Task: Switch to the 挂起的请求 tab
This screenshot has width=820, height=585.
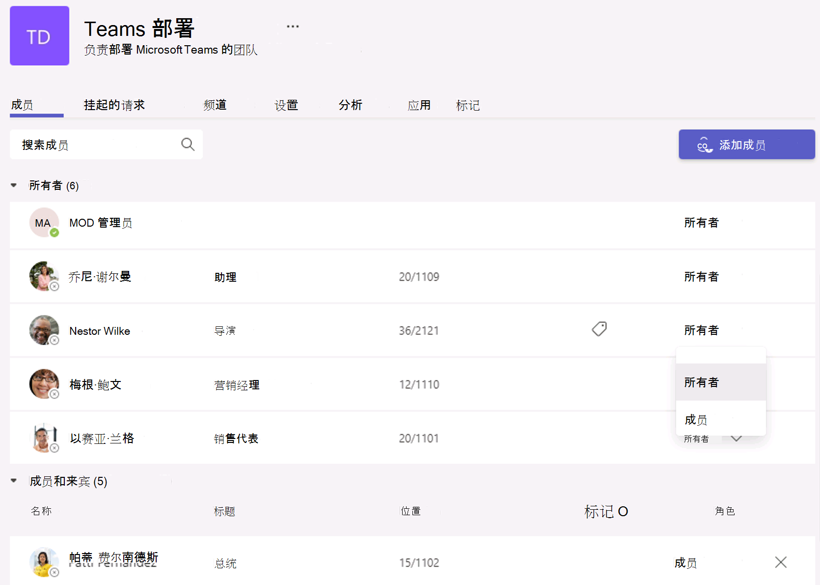Action: [x=114, y=105]
